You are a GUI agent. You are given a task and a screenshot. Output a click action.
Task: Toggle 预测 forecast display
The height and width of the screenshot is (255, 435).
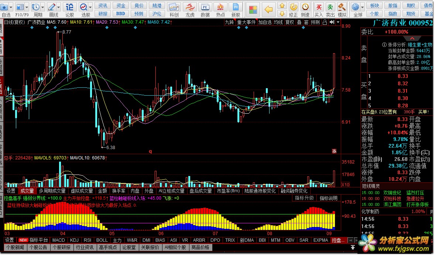point(315,22)
